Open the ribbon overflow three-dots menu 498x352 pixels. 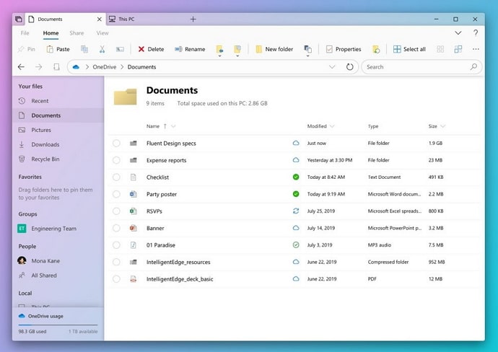tap(476, 49)
